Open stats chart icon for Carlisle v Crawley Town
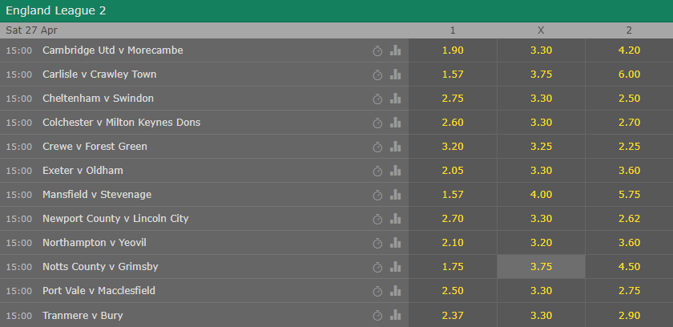 [395, 75]
